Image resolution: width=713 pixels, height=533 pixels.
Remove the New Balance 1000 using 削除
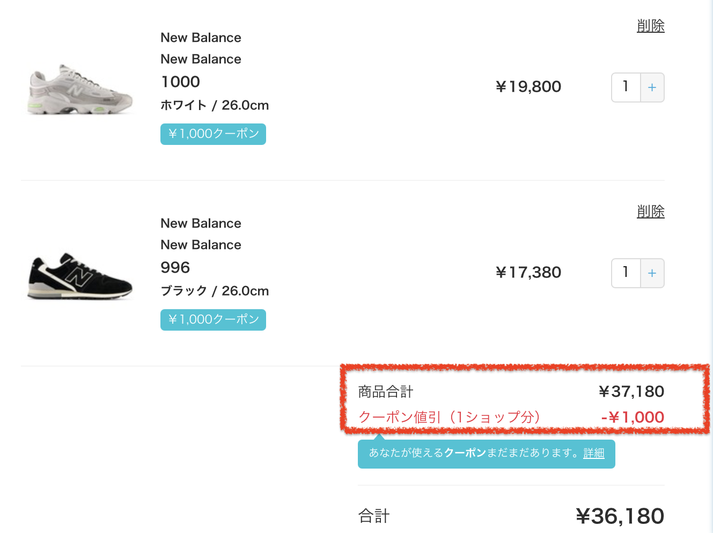pos(650,25)
